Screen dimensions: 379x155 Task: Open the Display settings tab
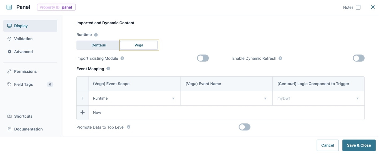[30, 26]
